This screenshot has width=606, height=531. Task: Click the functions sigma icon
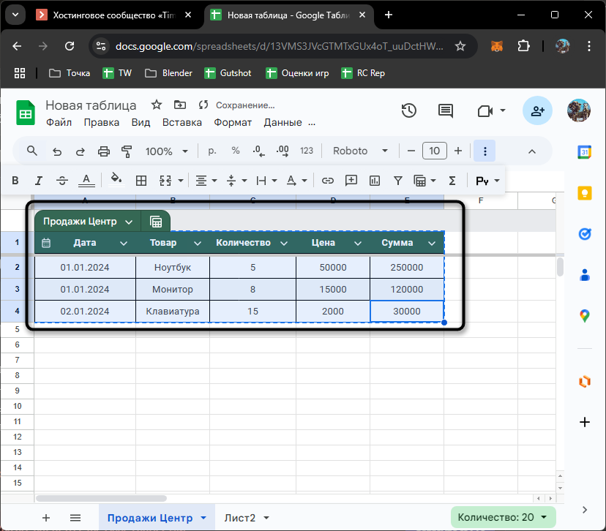click(x=452, y=181)
